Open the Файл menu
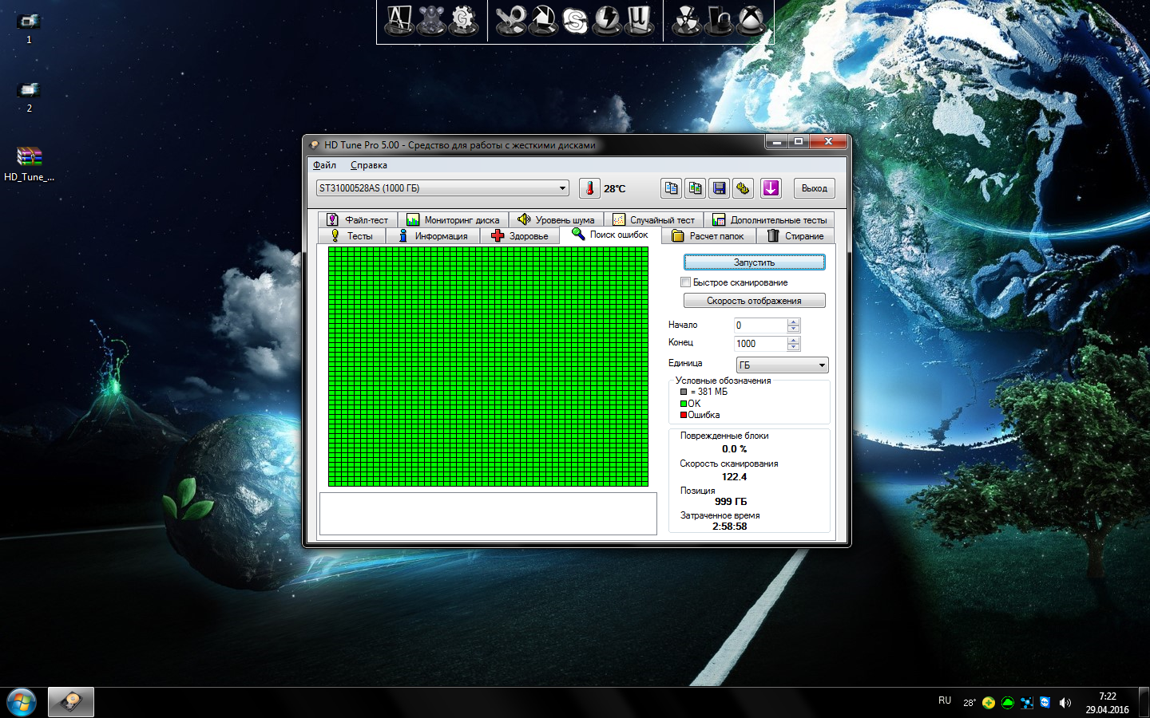This screenshot has width=1150, height=718. click(x=324, y=165)
